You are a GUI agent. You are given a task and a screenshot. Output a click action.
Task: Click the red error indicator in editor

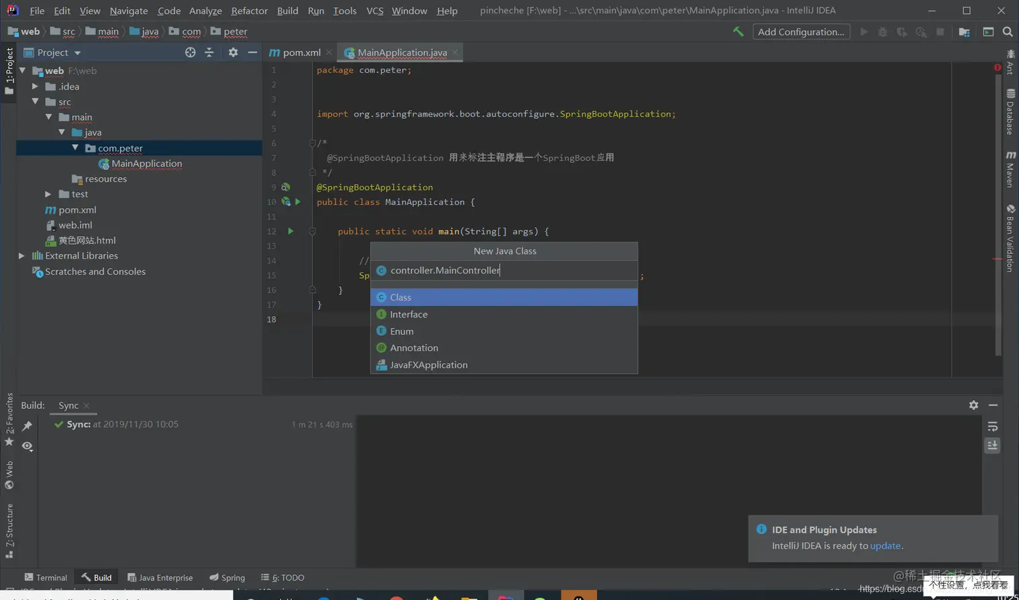pos(997,68)
